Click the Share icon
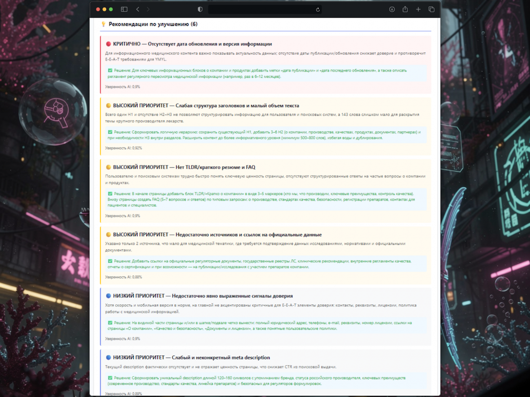Viewport: 530px width, 397px height. pyautogui.click(x=405, y=9)
